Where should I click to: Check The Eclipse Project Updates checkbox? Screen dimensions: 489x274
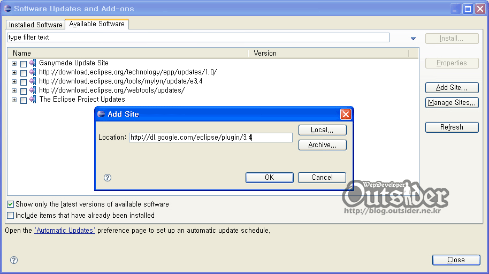point(24,100)
